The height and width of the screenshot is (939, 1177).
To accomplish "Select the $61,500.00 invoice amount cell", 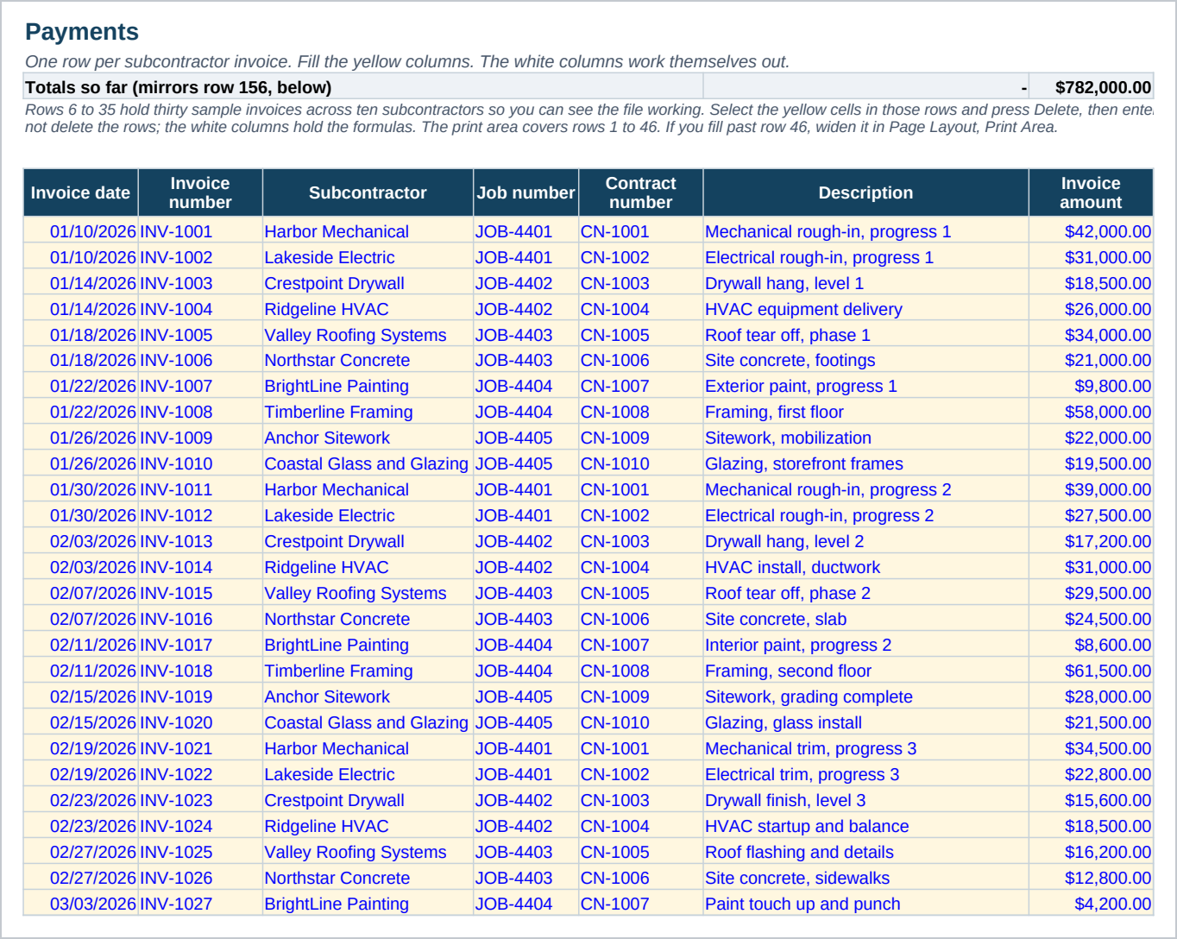I will (1091, 671).
